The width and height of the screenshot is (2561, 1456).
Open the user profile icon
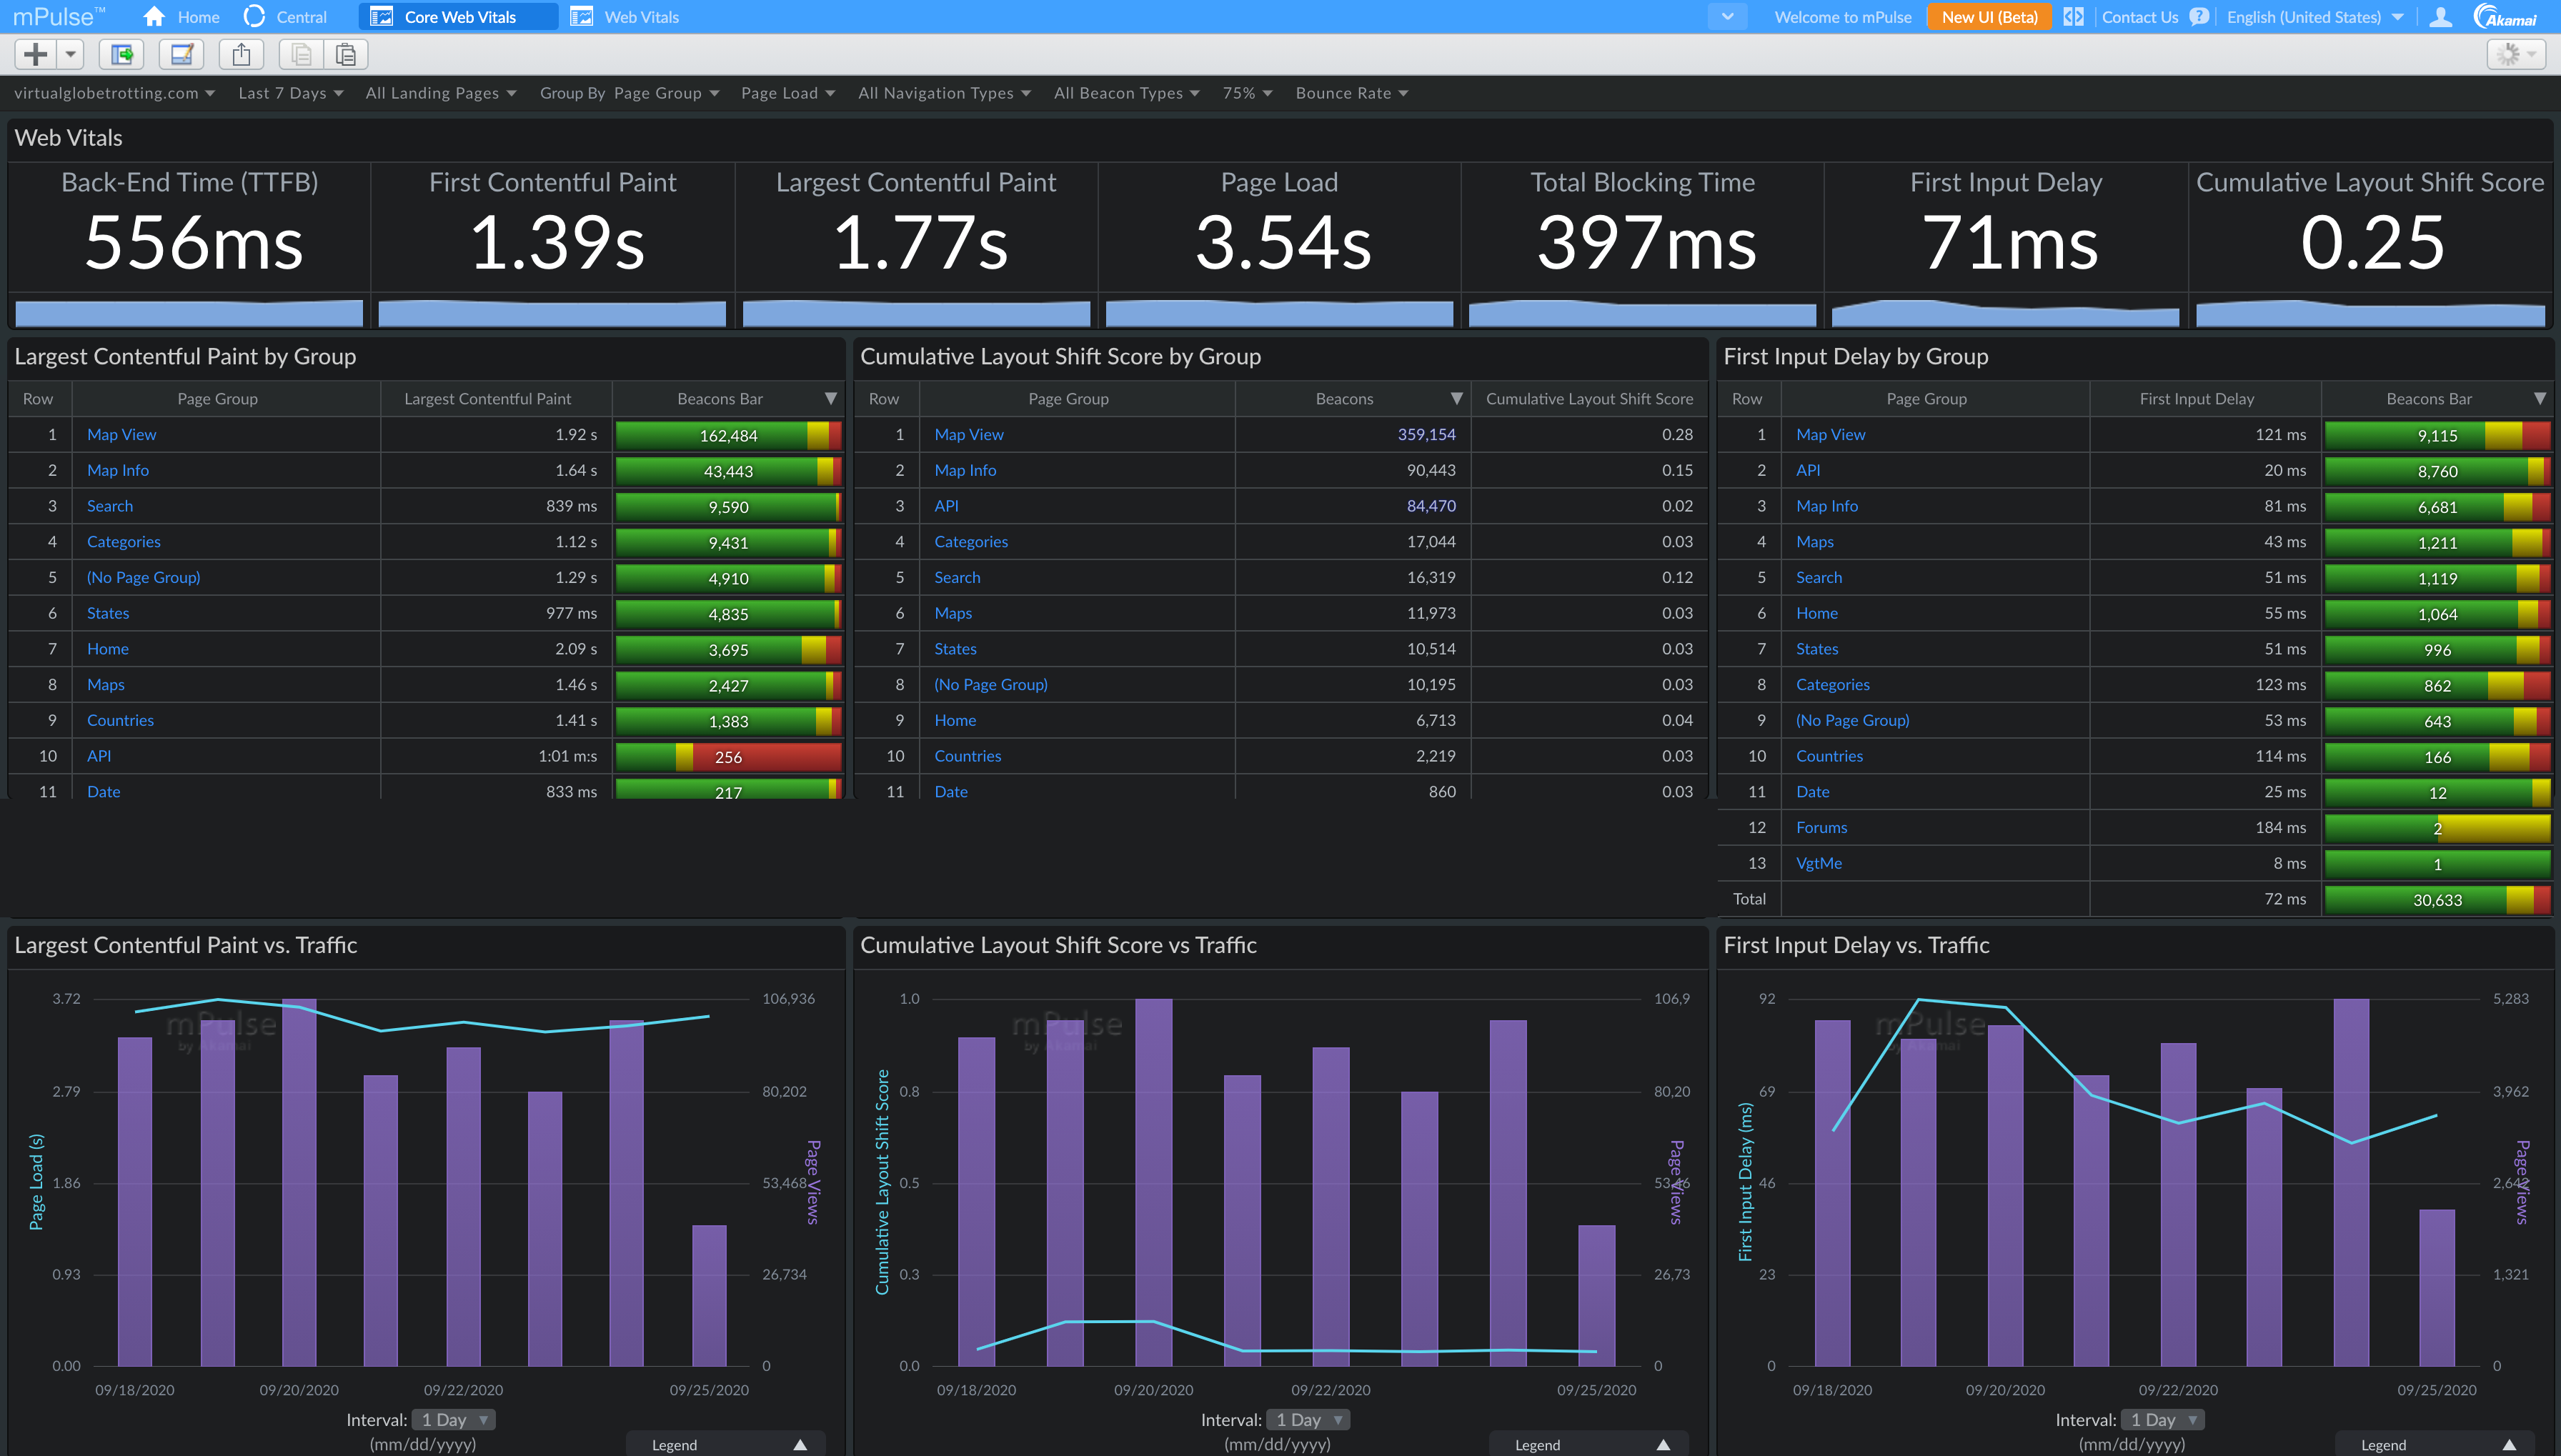(x=2440, y=17)
